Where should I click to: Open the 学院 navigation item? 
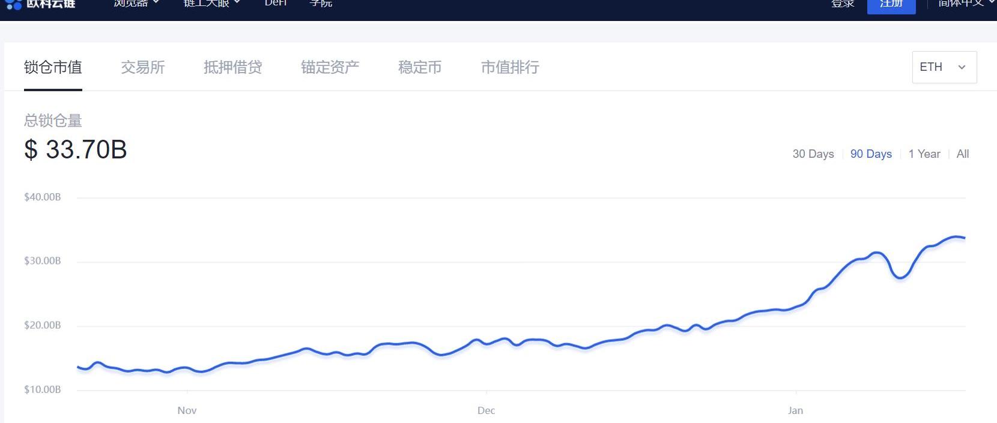[321, 4]
